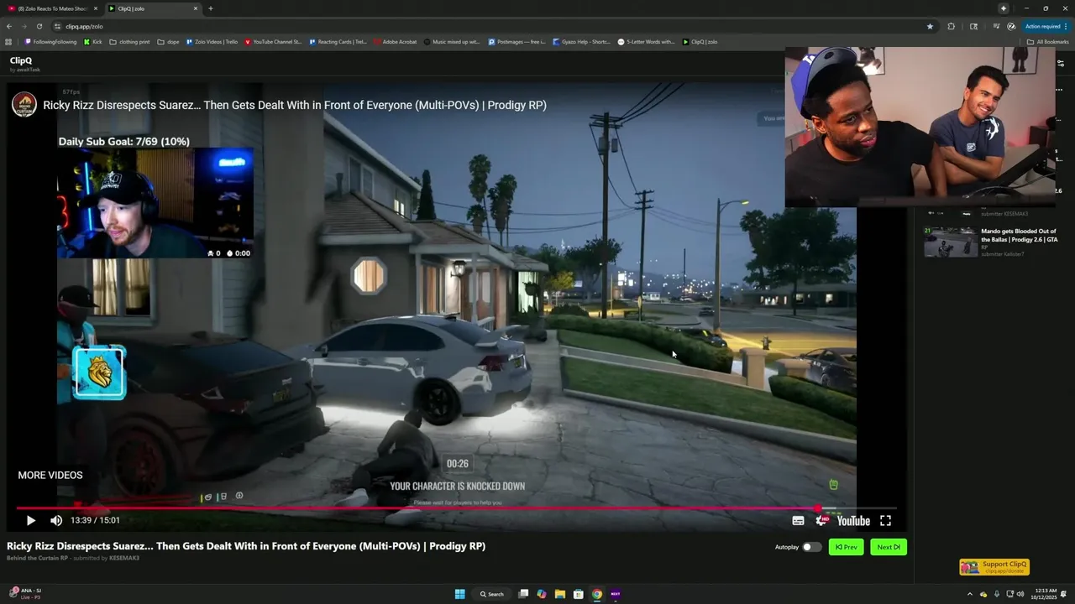Click the video progress bar scrubber

click(x=818, y=508)
